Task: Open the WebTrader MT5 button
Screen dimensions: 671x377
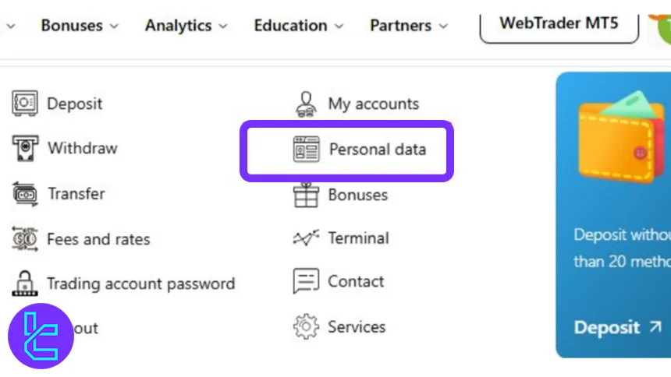Action: point(559,23)
